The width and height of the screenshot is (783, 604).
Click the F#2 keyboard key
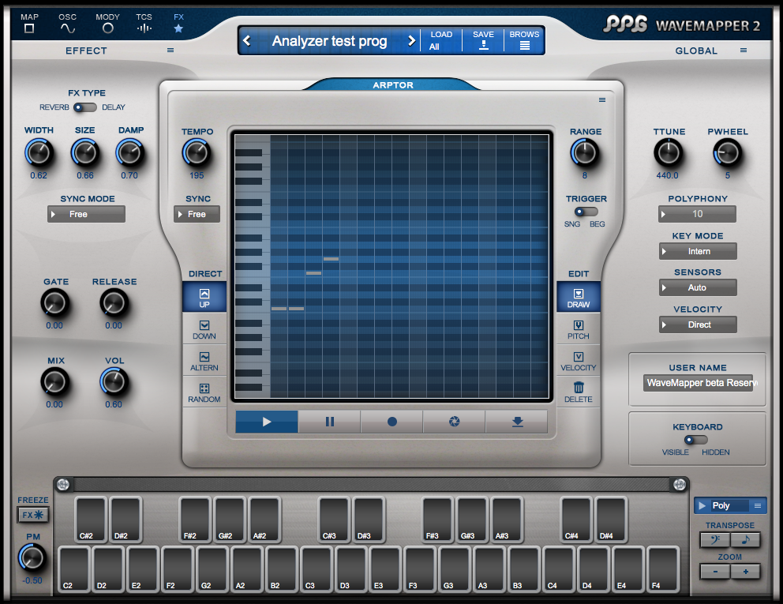195,520
